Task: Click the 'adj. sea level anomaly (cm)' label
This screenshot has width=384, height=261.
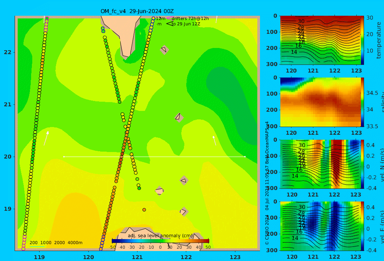Action: 160,236
